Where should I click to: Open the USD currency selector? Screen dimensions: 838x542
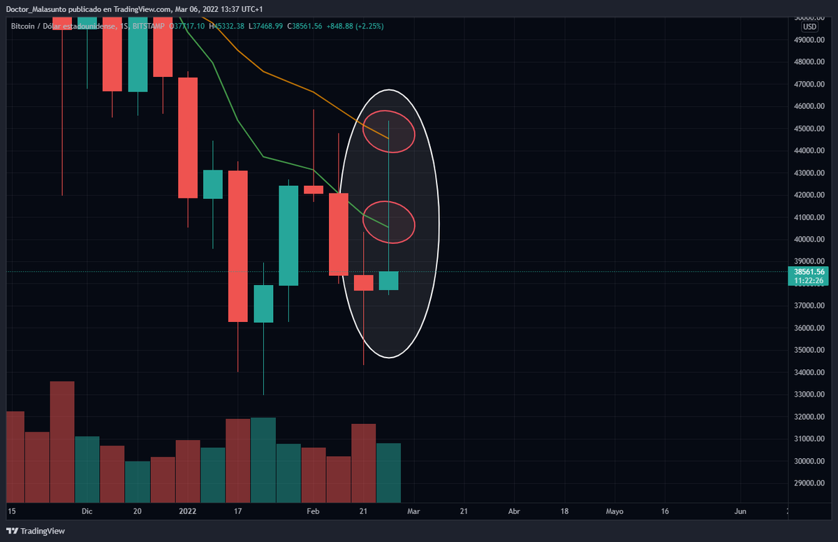pyautogui.click(x=809, y=27)
